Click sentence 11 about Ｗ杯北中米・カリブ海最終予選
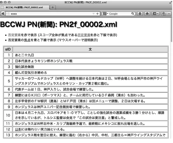Viewport: 173px width, 143px height. [80, 123]
